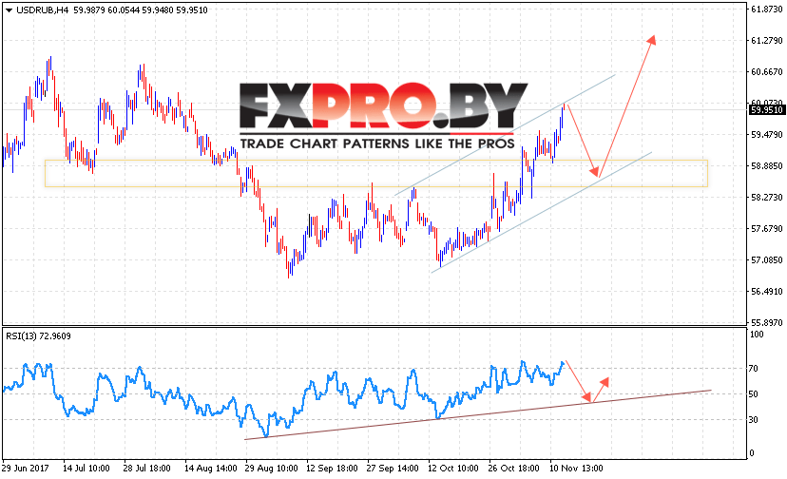Screen dimensions: 787x479
Task: Click price axis label 60.6670
Action: [766, 72]
